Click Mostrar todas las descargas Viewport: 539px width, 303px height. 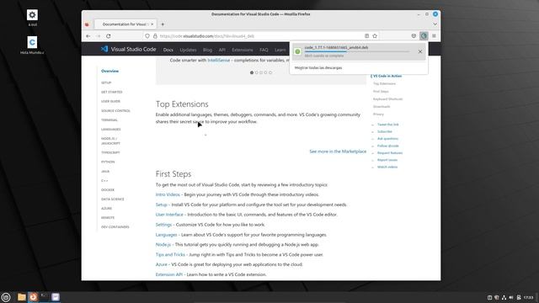(x=318, y=67)
